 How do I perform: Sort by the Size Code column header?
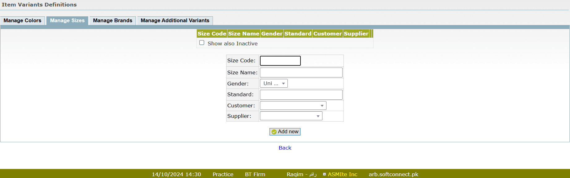pyautogui.click(x=212, y=34)
